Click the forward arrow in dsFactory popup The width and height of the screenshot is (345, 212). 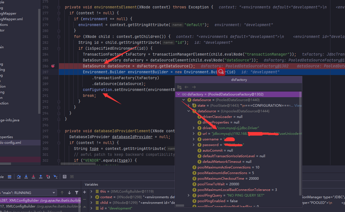[x=194, y=87]
